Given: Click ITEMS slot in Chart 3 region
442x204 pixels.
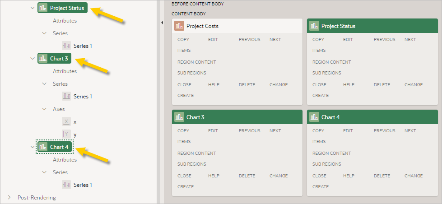Looking at the screenshot, I should pos(184,141).
